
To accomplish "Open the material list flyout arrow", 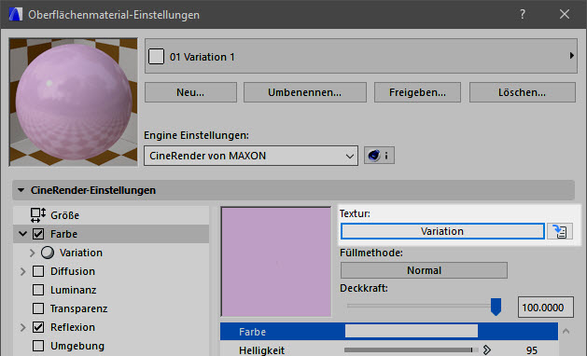I will tap(572, 56).
